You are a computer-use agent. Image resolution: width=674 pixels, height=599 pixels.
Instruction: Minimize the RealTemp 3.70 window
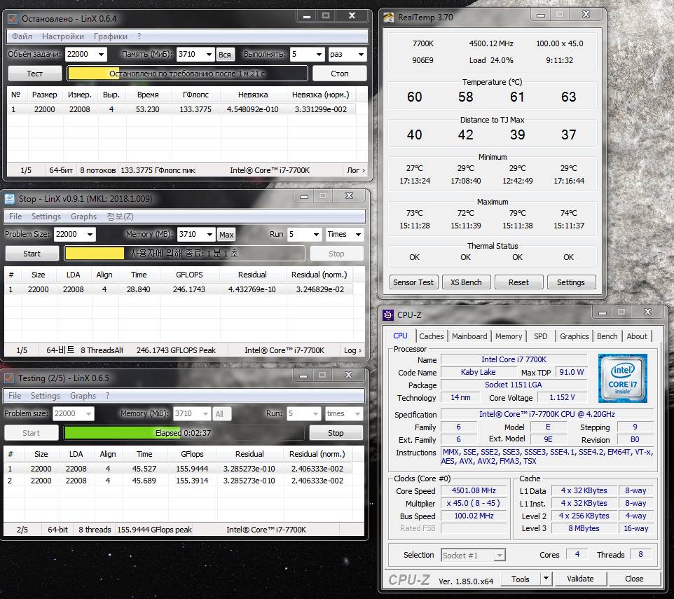[x=541, y=15]
